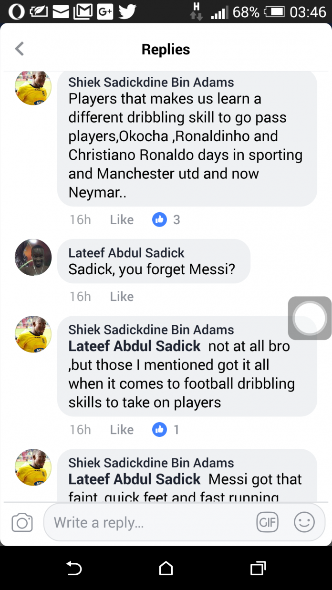Like the Okocha, Ronaldinho dribbling comment
This screenshot has width=332, height=590.
(x=122, y=219)
